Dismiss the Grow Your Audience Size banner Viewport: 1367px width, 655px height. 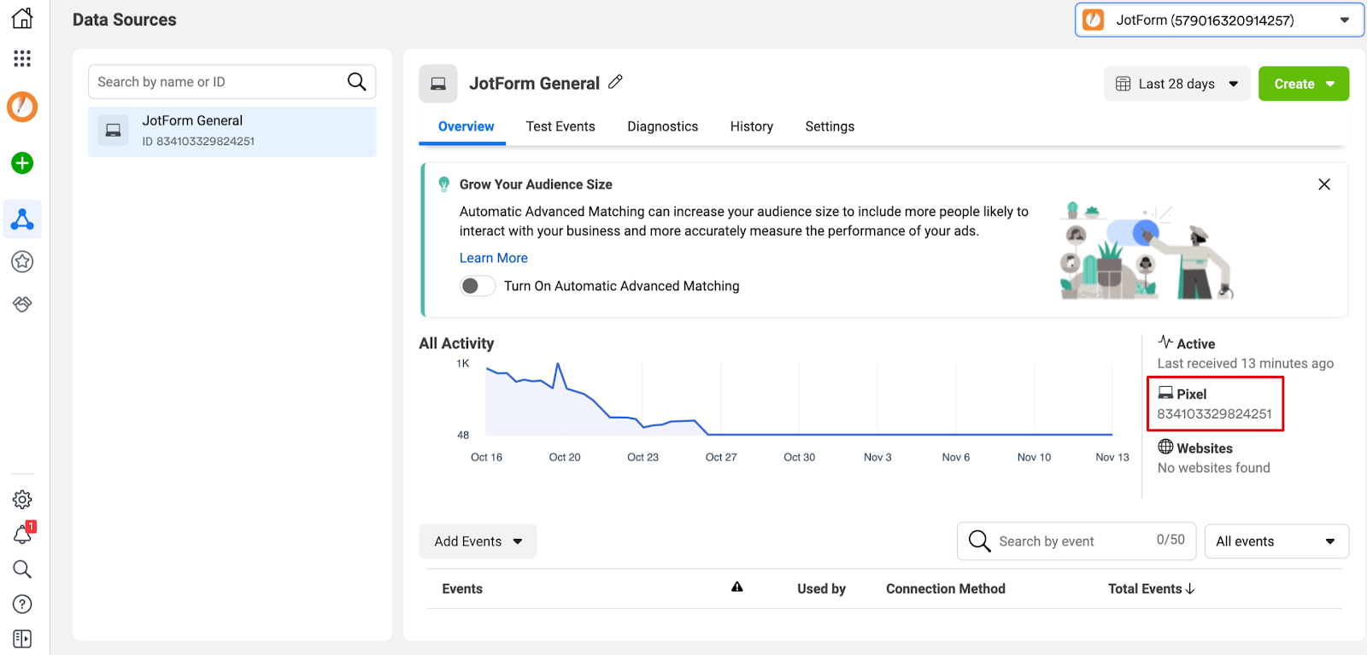tap(1323, 184)
